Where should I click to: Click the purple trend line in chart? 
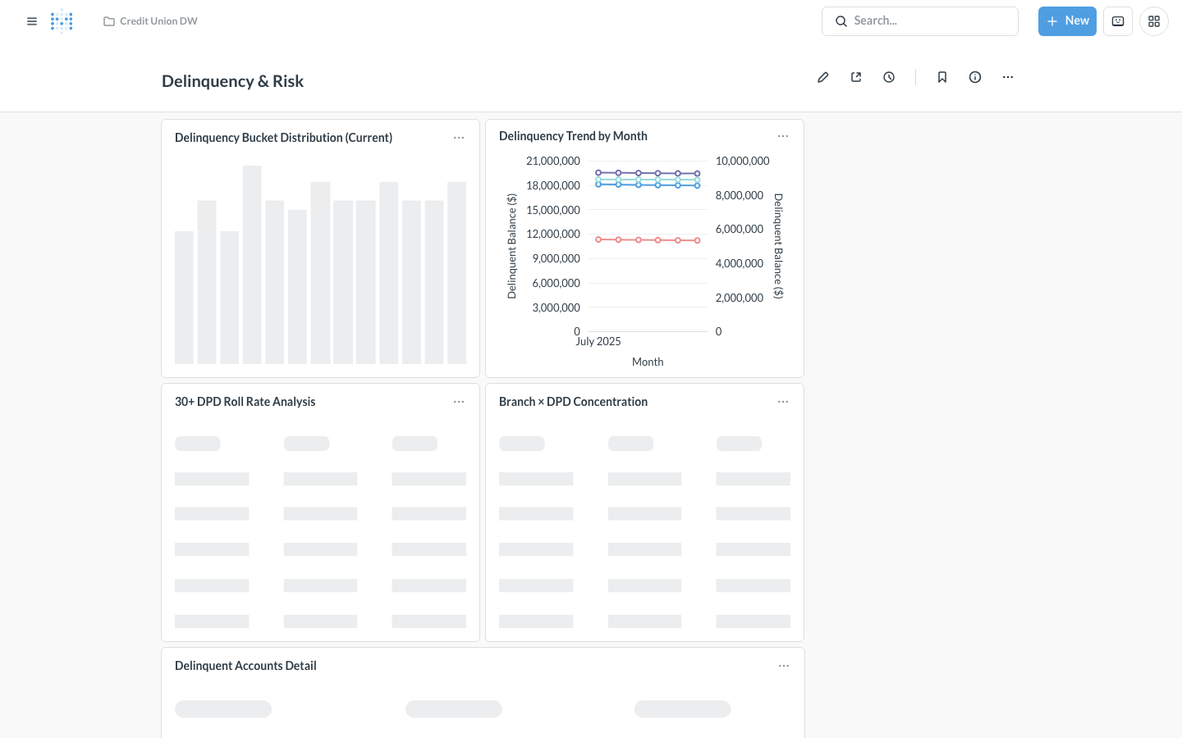[648, 173]
